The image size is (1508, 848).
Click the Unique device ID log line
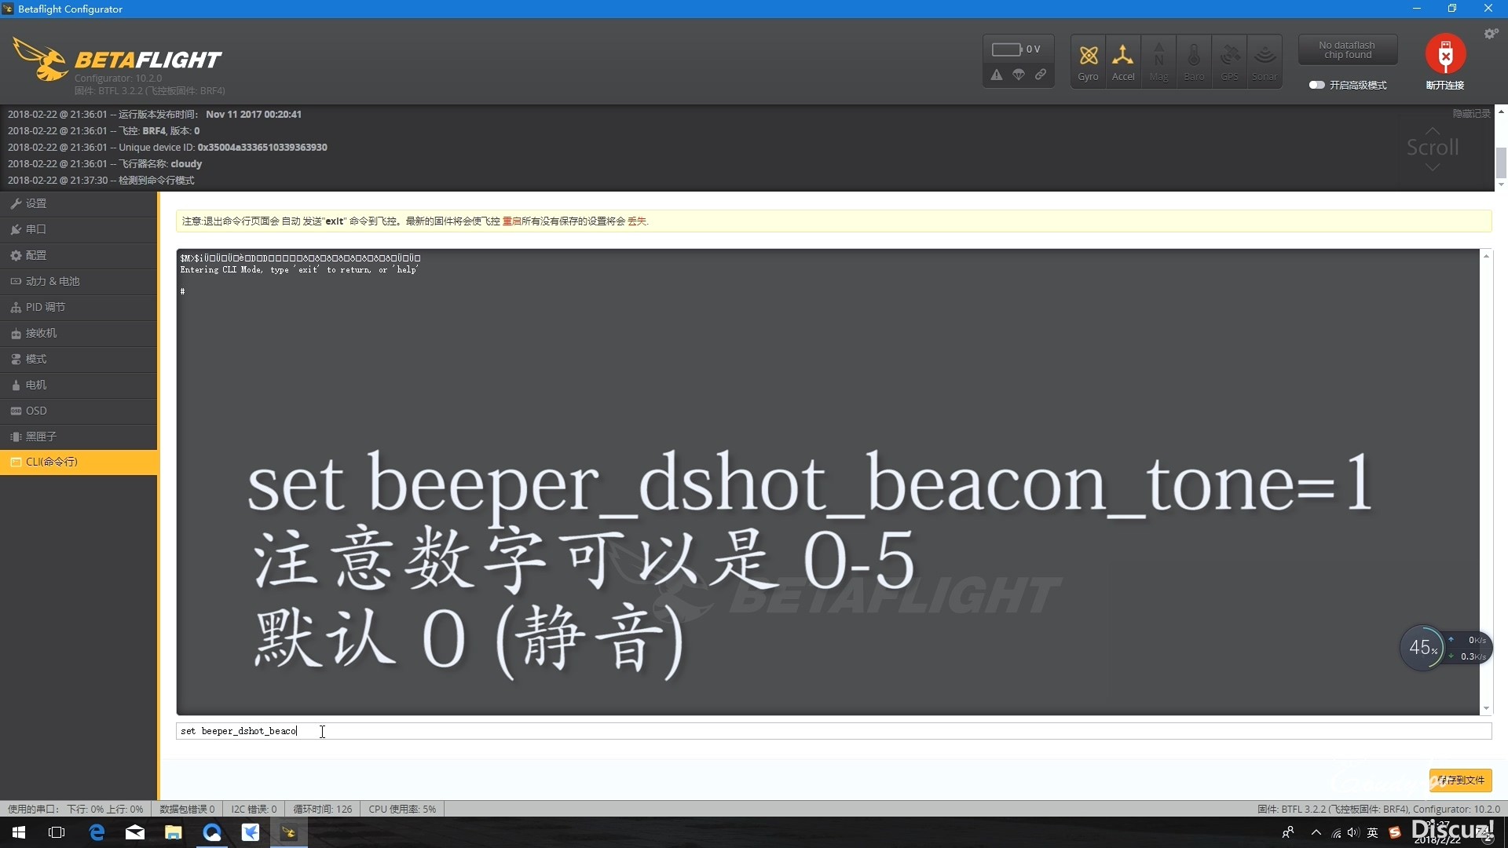coord(167,148)
